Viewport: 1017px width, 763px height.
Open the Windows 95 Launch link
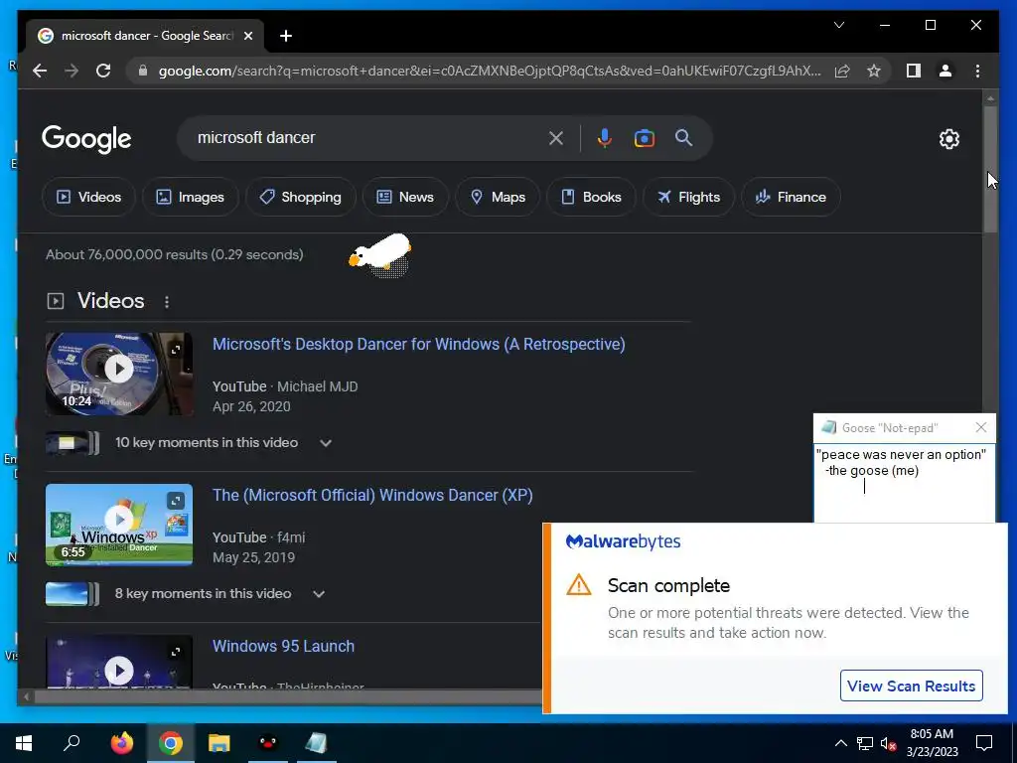(x=283, y=646)
